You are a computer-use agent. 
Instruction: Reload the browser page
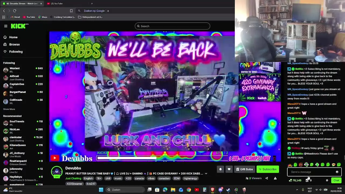[x=15, y=11]
